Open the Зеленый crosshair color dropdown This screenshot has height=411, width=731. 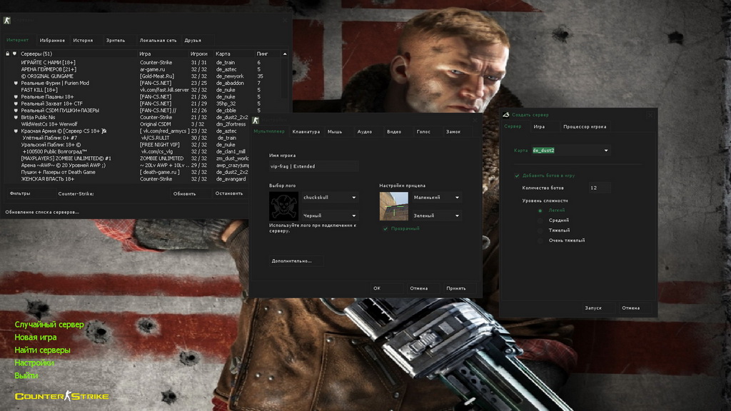pos(437,215)
